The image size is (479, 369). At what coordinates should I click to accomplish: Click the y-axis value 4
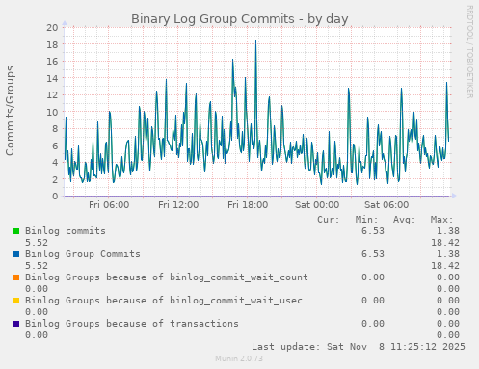tap(55, 163)
